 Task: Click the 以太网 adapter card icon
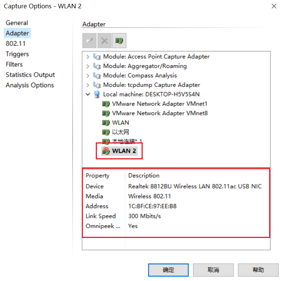(106, 132)
